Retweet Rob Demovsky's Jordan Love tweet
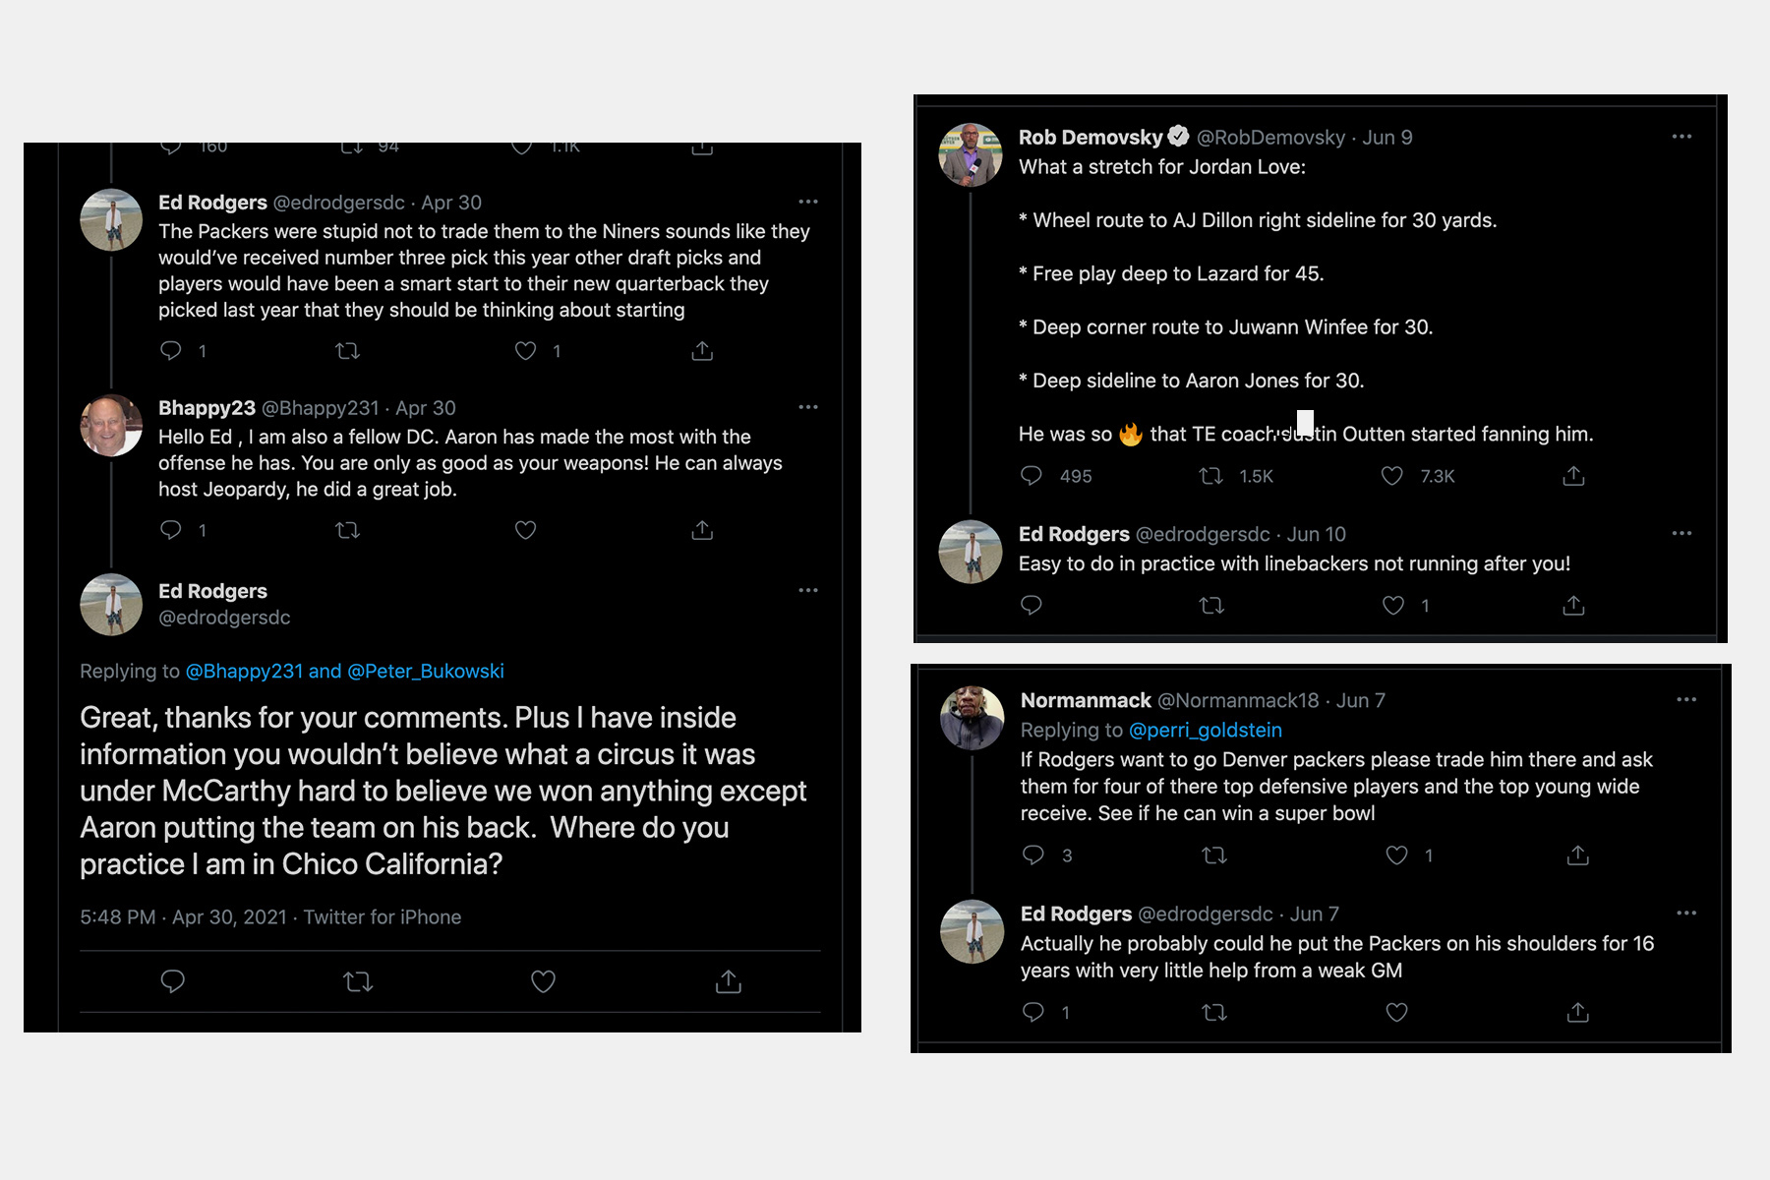 click(x=1210, y=476)
